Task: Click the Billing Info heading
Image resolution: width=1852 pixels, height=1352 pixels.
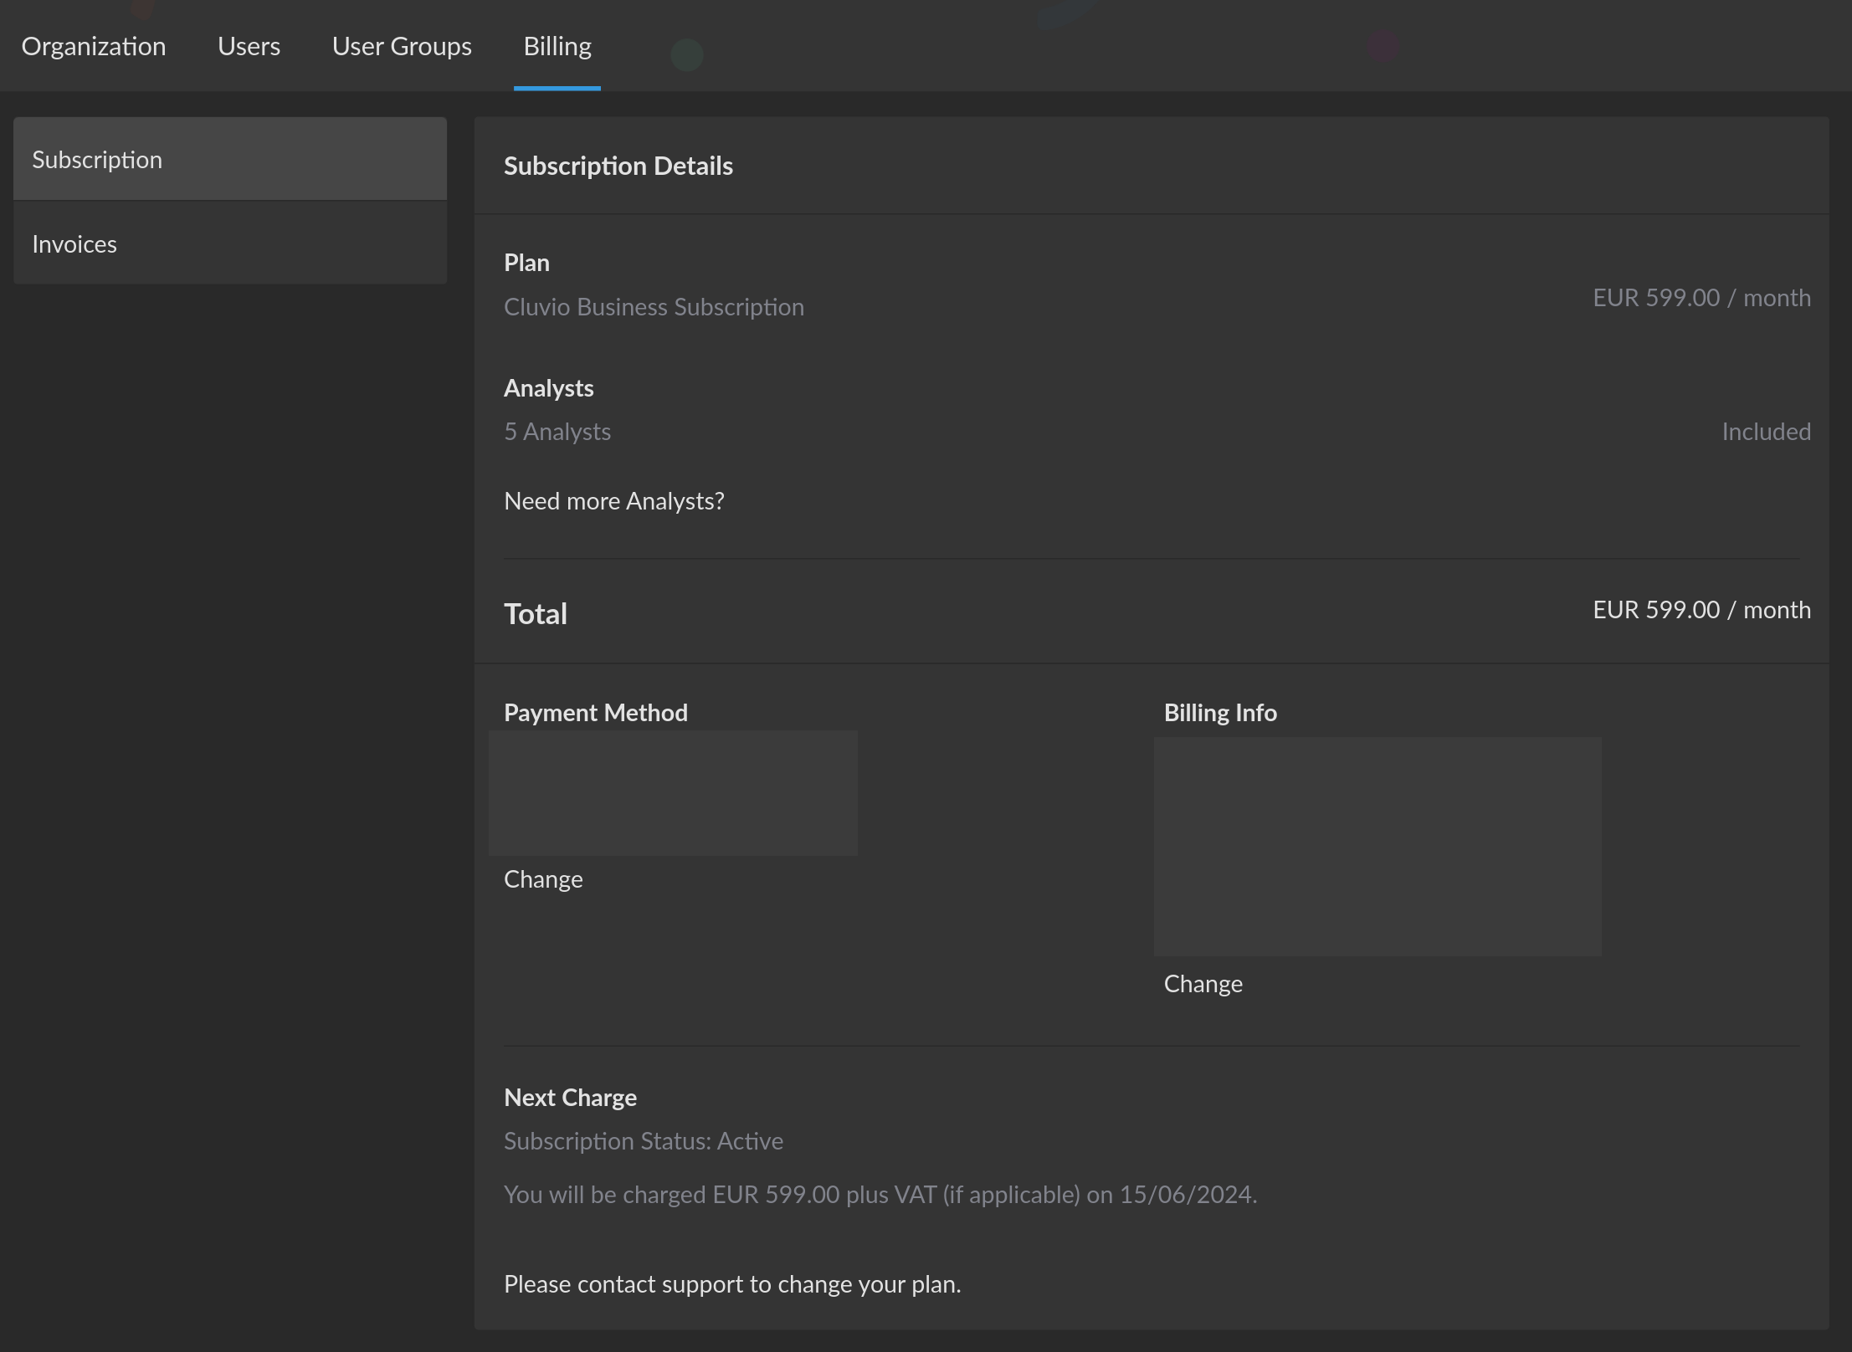Action: [x=1220, y=713]
